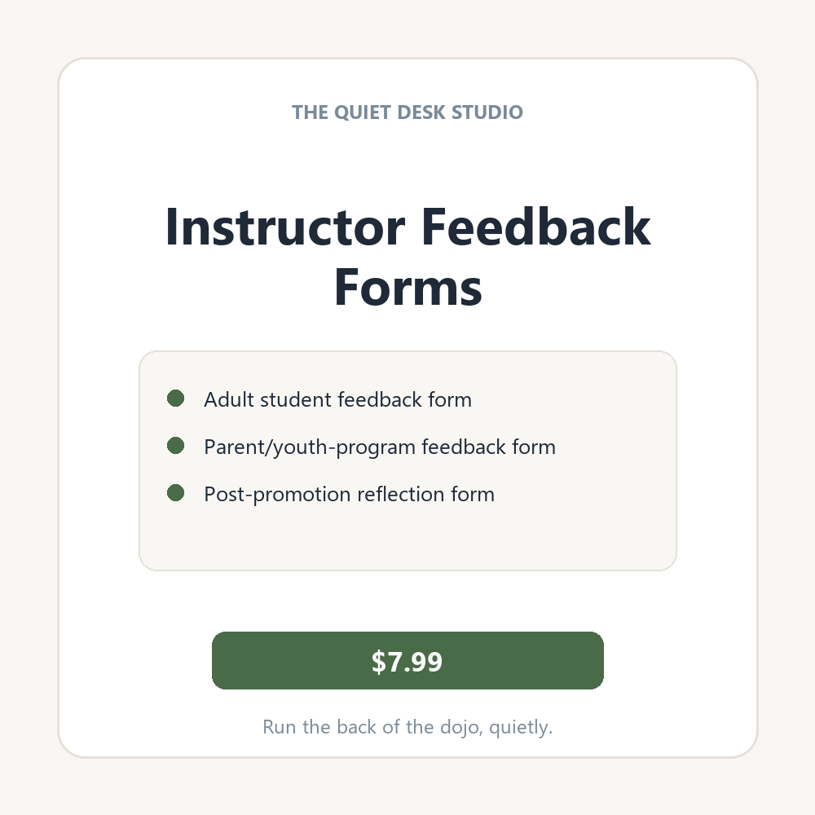Select the Post-promotion reflection form item
The image size is (815, 815).
(x=350, y=495)
